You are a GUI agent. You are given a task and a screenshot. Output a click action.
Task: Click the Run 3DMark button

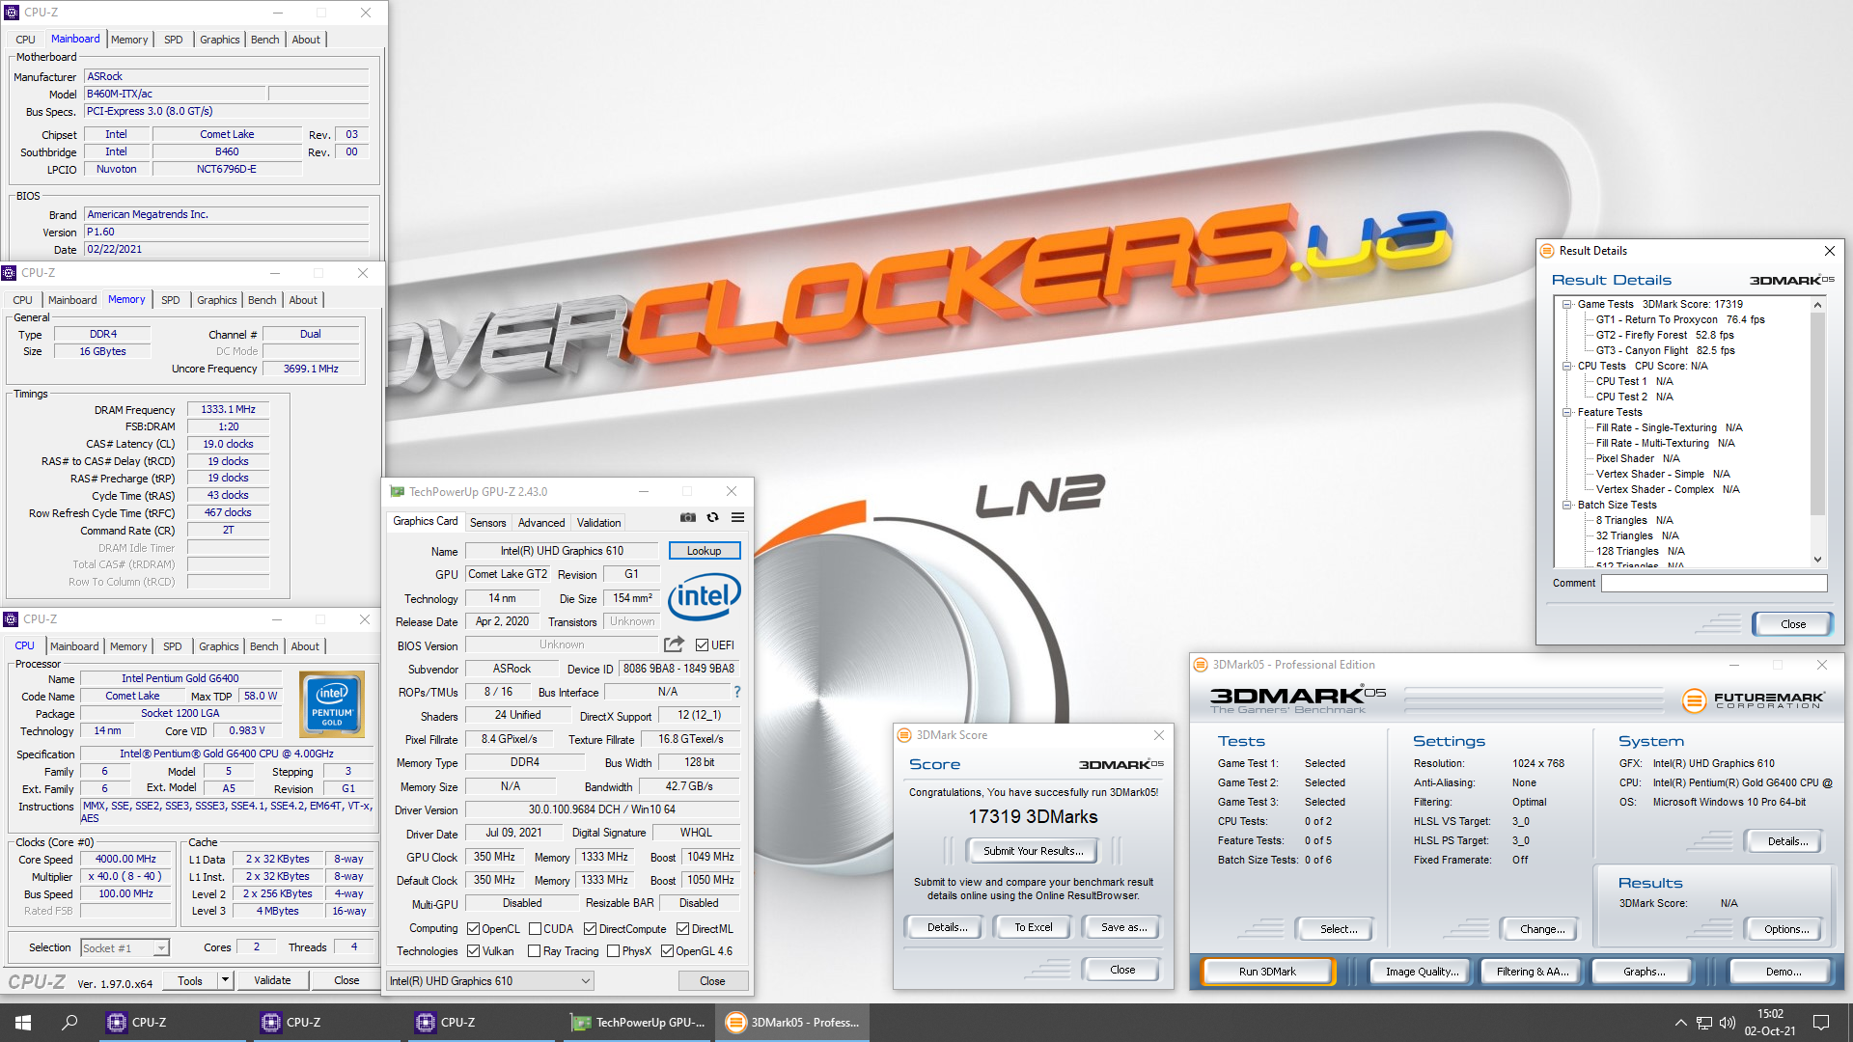1267,972
